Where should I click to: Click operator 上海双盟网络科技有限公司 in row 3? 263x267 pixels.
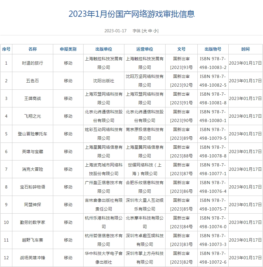click(x=145, y=99)
